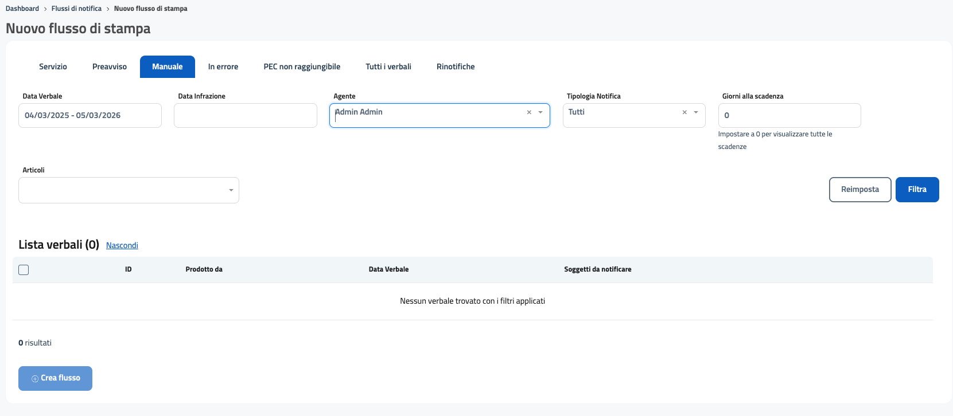The height and width of the screenshot is (416, 953).
Task: Click the Nascondi link
Action: 122,245
